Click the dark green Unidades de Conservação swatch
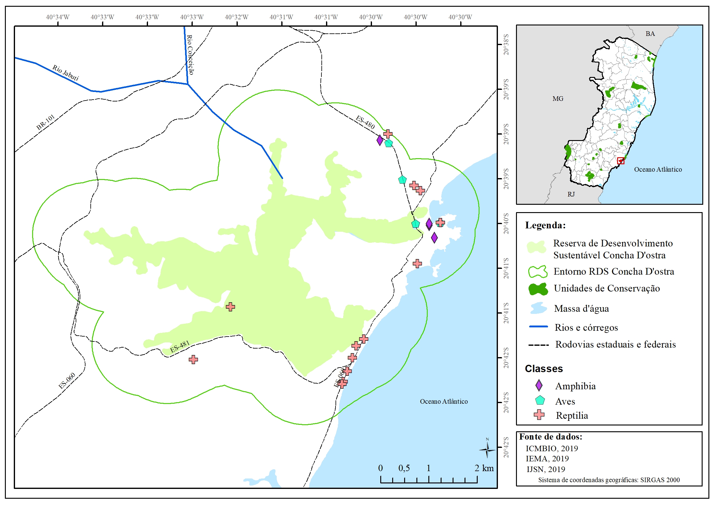Screen dimensions: 717x507 coord(538,289)
